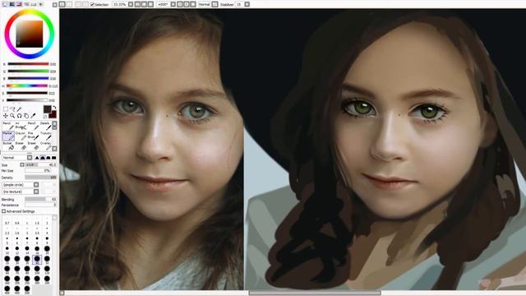Click the +000° rotation angle field
The image size is (526, 296).
point(164,4)
